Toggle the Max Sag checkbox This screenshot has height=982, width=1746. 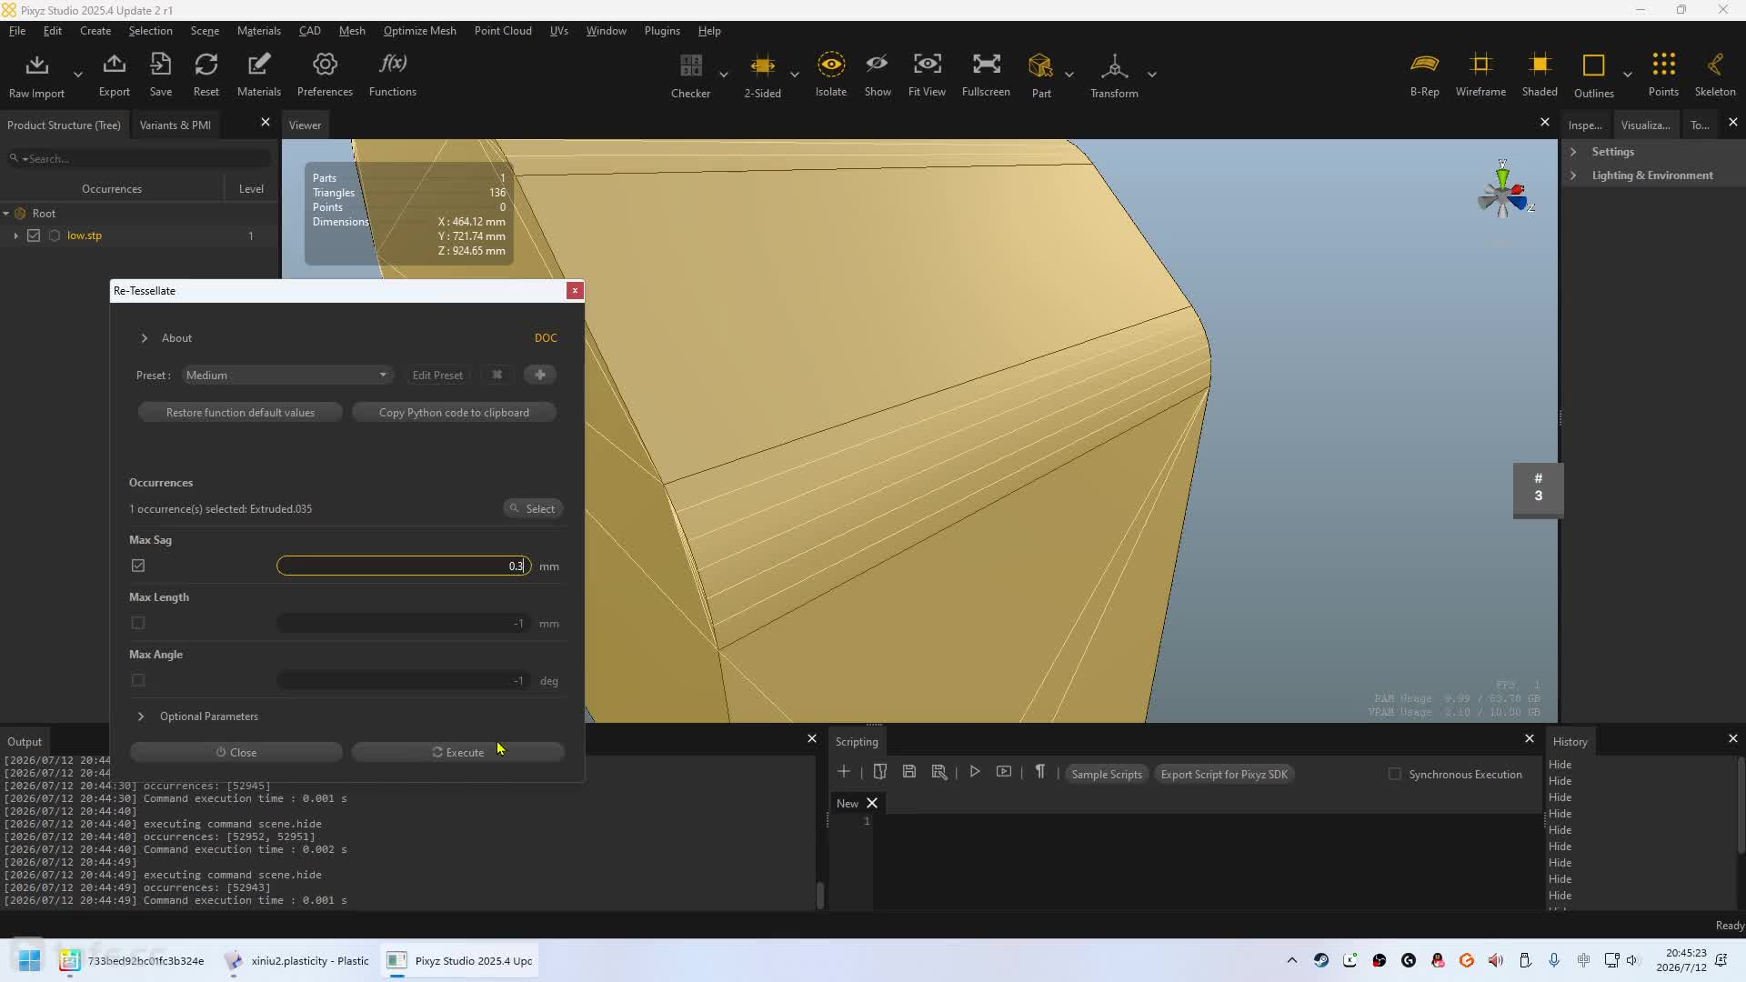(x=138, y=566)
